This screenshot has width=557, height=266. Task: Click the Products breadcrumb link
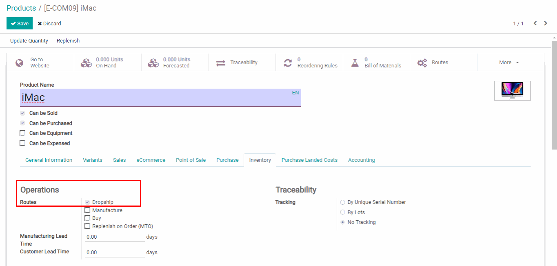[21, 8]
